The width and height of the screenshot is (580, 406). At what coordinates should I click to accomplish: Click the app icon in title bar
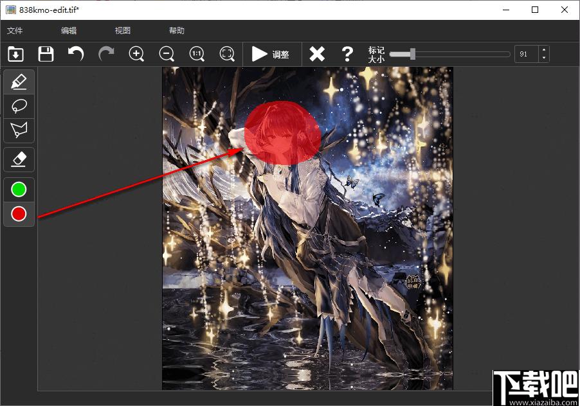click(x=11, y=10)
